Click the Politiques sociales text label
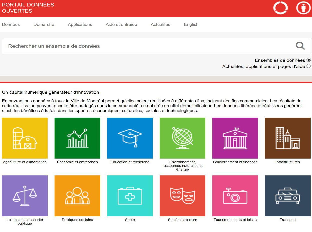 [x=77, y=220]
